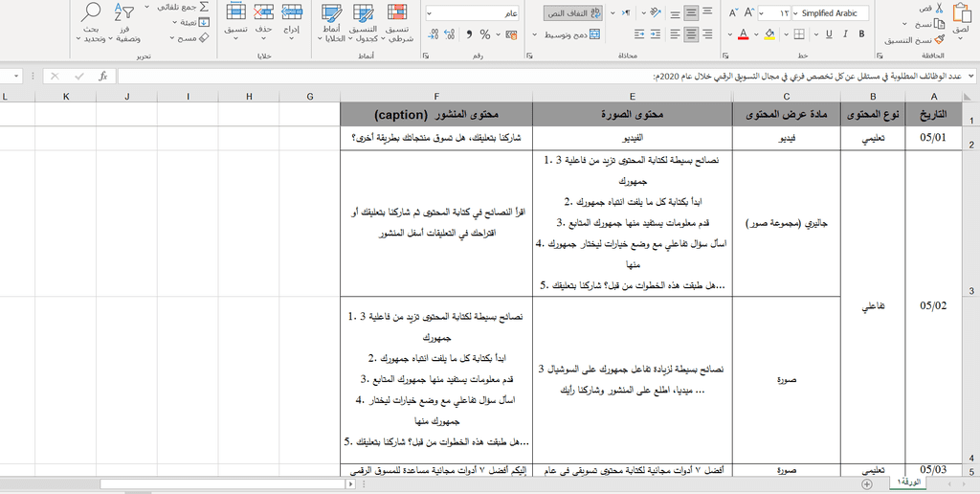The height and width of the screenshot is (494, 980).
Task: Open Find & Select (بحث وتحديد) magnifier
Action: click(x=92, y=21)
